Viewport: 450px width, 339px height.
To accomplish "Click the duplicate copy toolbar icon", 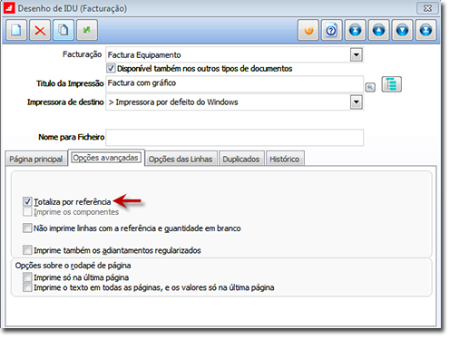I will (64, 30).
